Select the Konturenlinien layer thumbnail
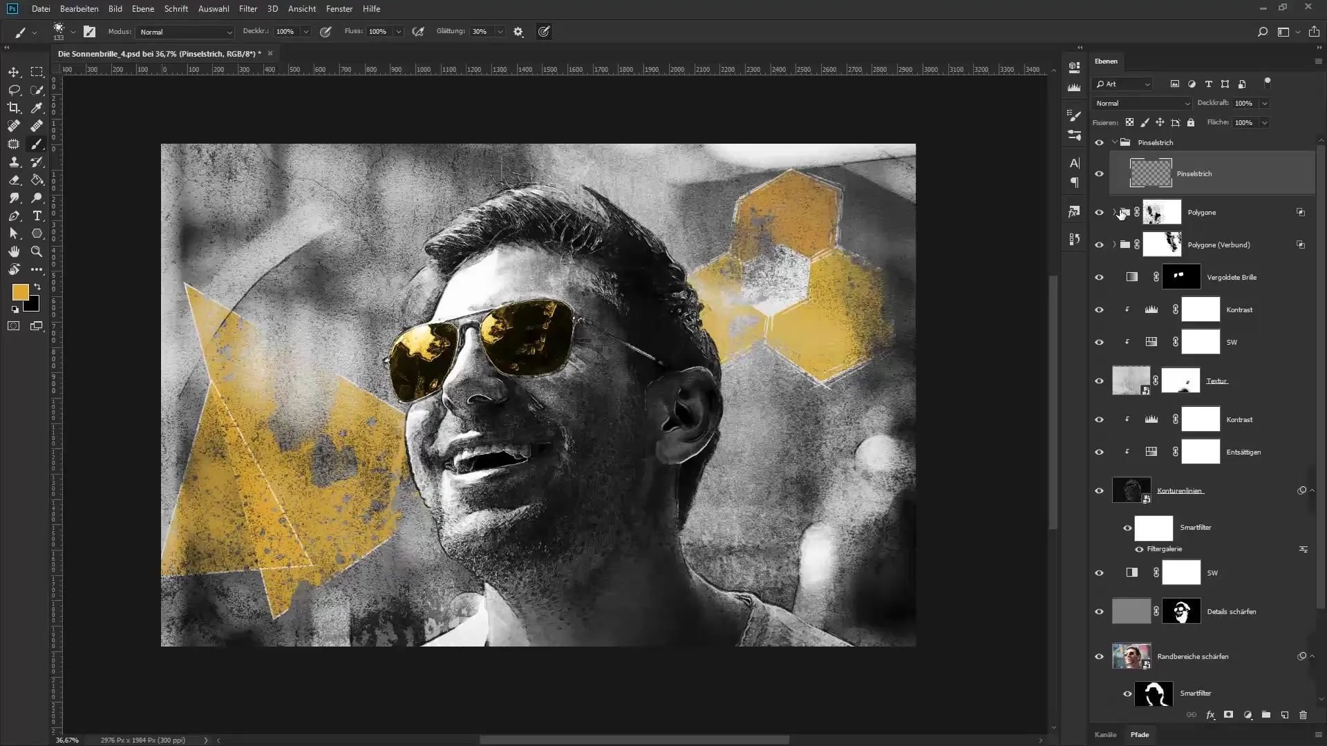The width and height of the screenshot is (1327, 746). pos(1131,490)
